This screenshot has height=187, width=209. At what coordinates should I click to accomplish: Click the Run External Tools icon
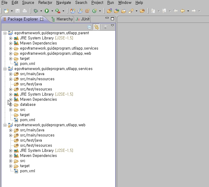tap(58, 11)
